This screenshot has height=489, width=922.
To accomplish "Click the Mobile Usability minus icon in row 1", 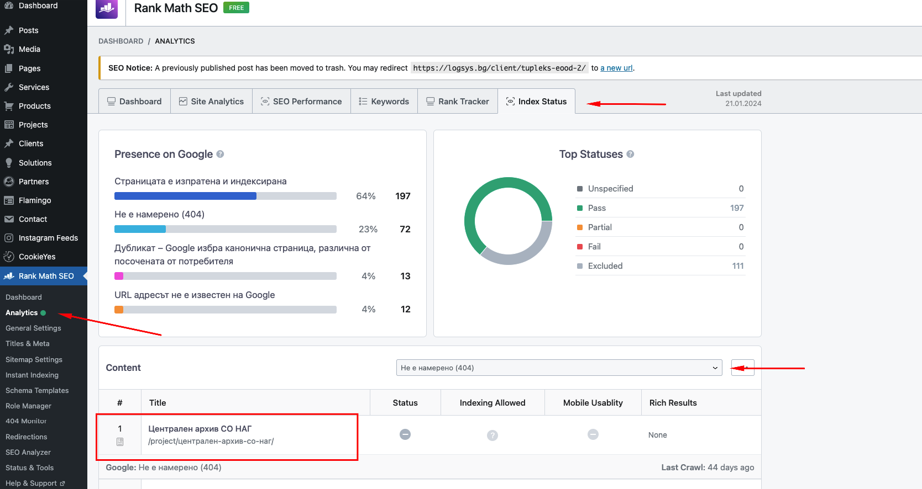I will coord(593,434).
